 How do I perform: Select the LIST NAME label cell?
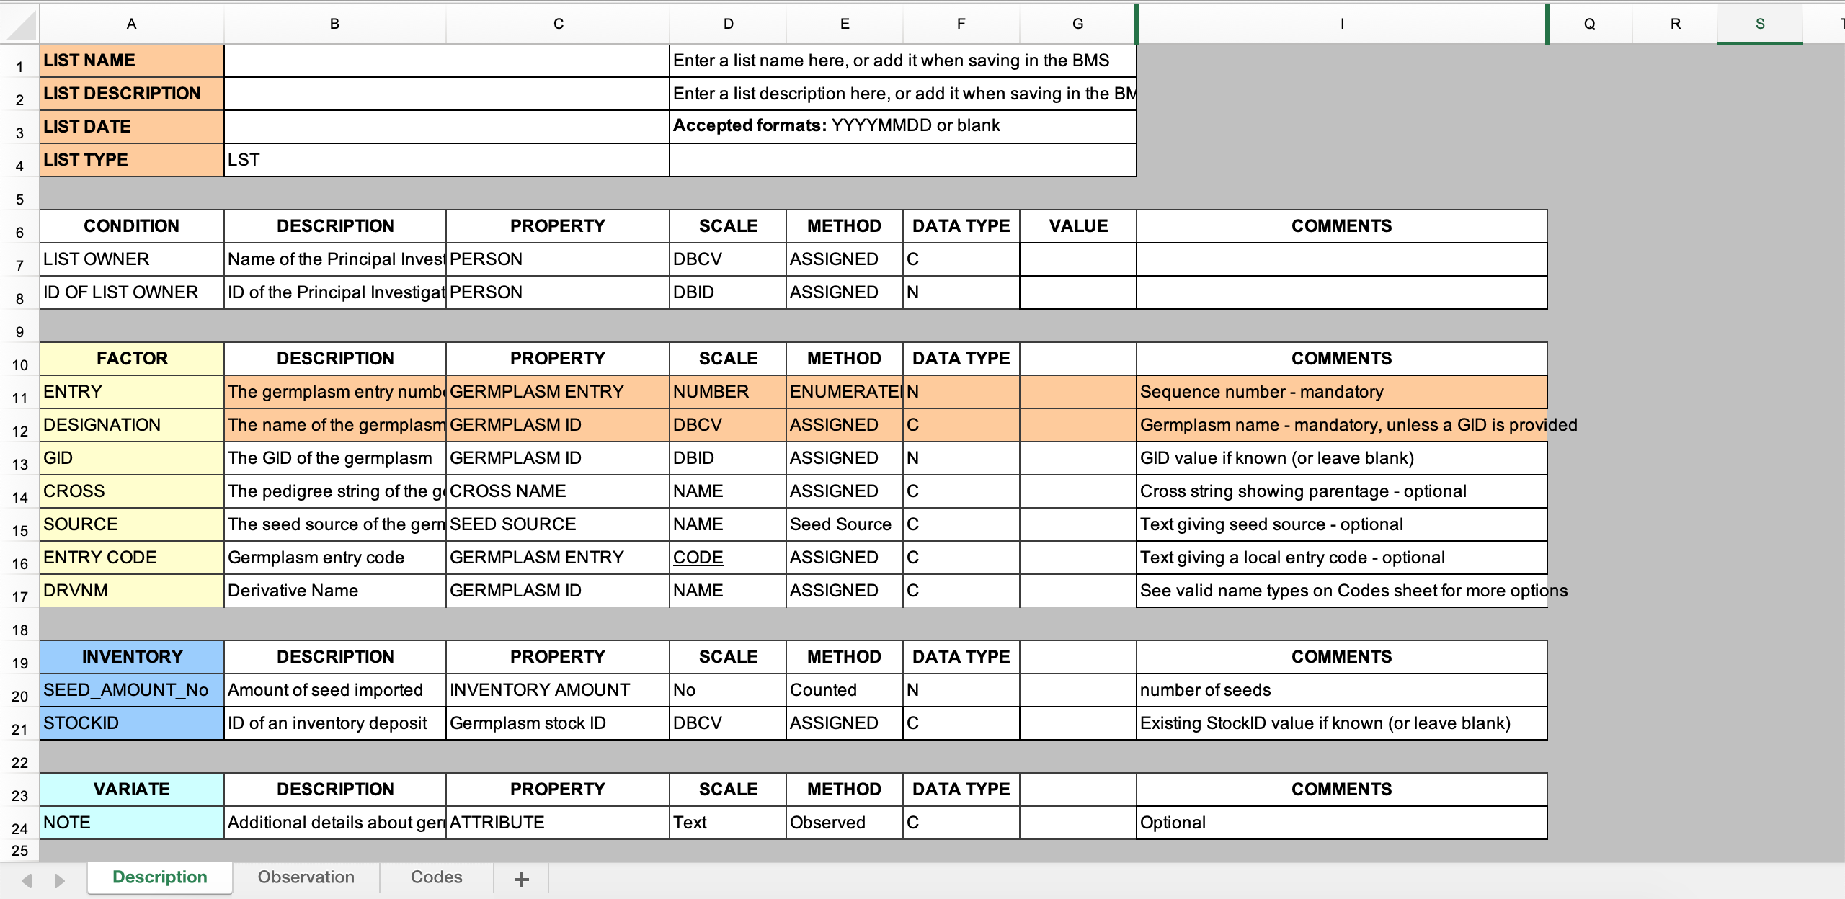point(132,61)
